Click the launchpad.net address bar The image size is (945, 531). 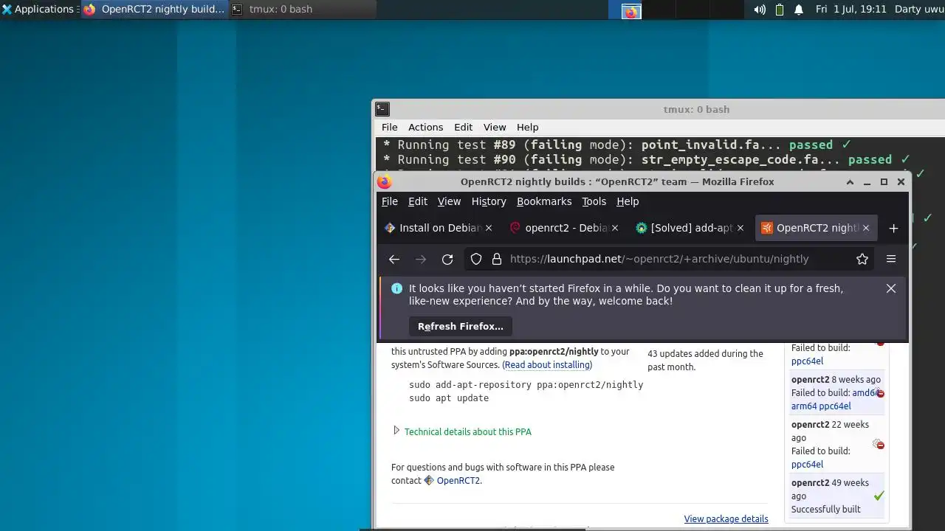659,259
